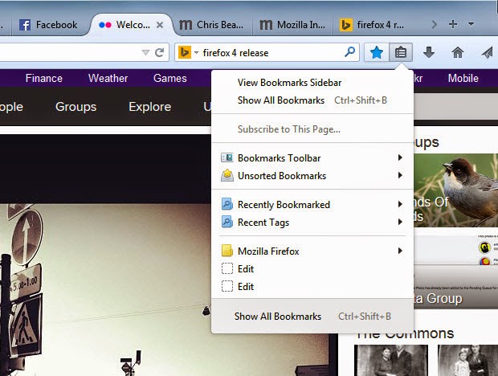This screenshot has width=498, height=376.
Task: Click the Explore link on Flickr
Action: tap(150, 107)
